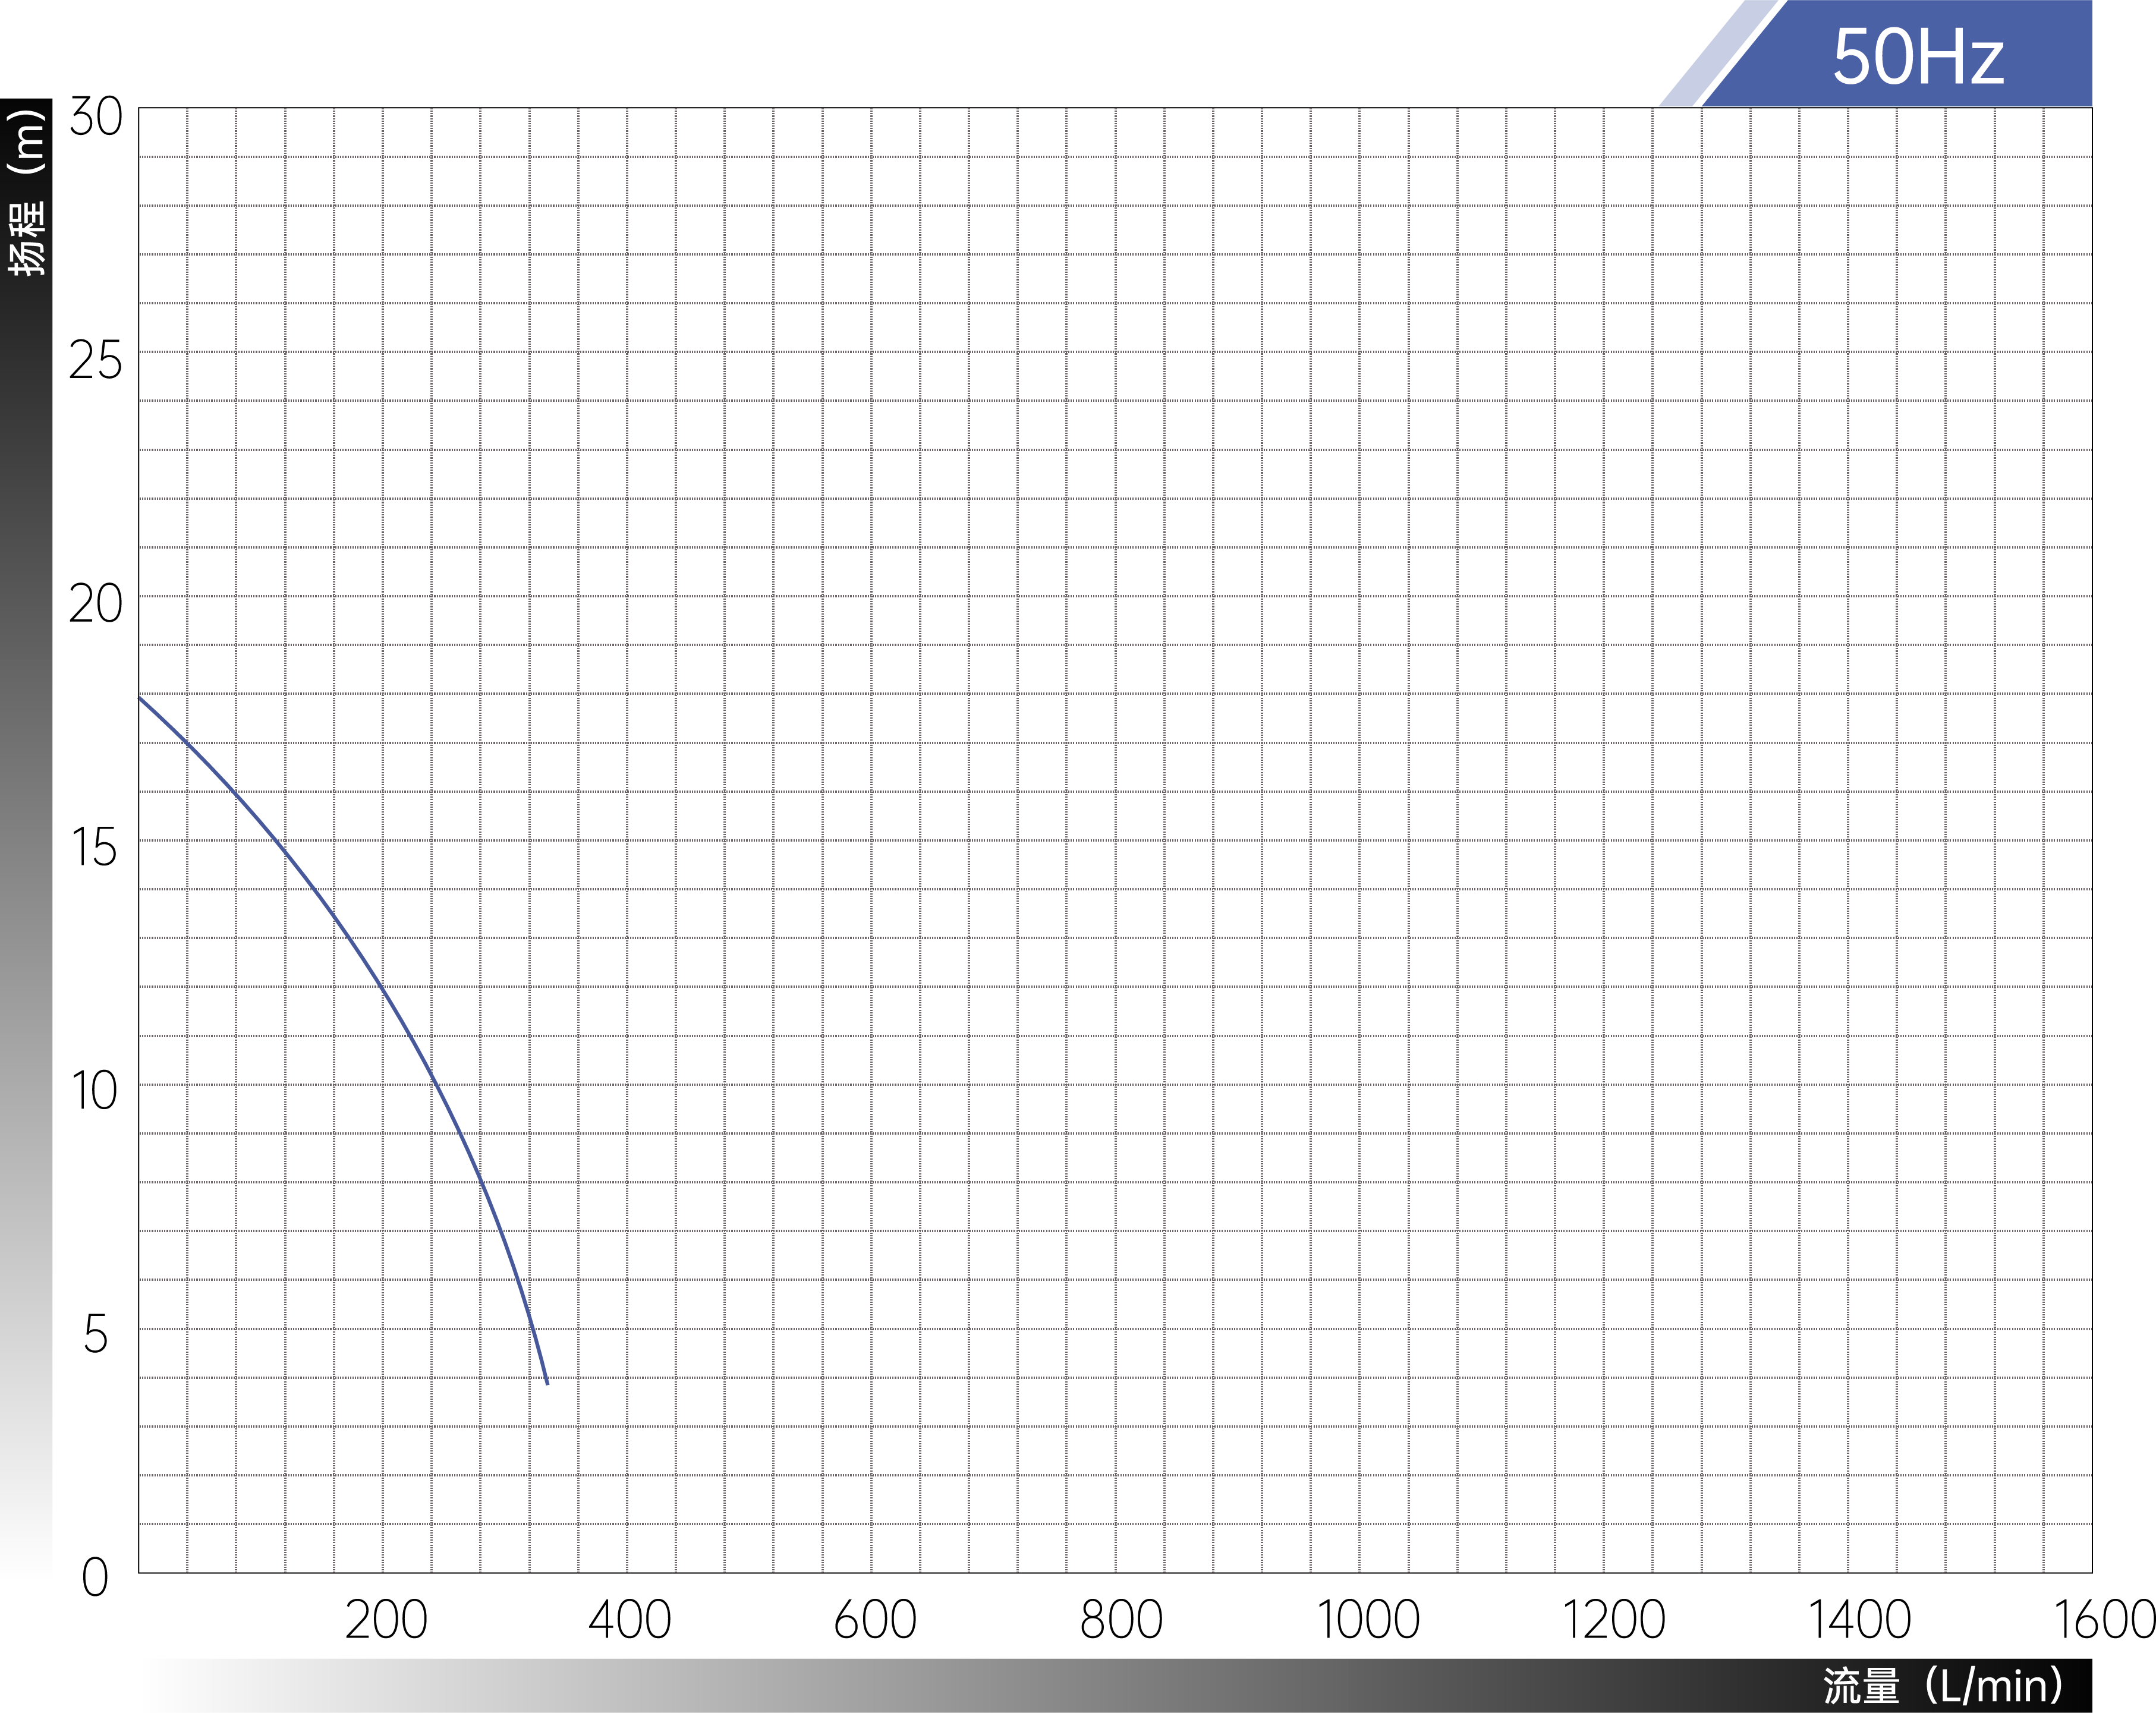This screenshot has height=1713, width=2156.
Task: Click the 1400 label on horizontal axis
Action: 1859,1620
